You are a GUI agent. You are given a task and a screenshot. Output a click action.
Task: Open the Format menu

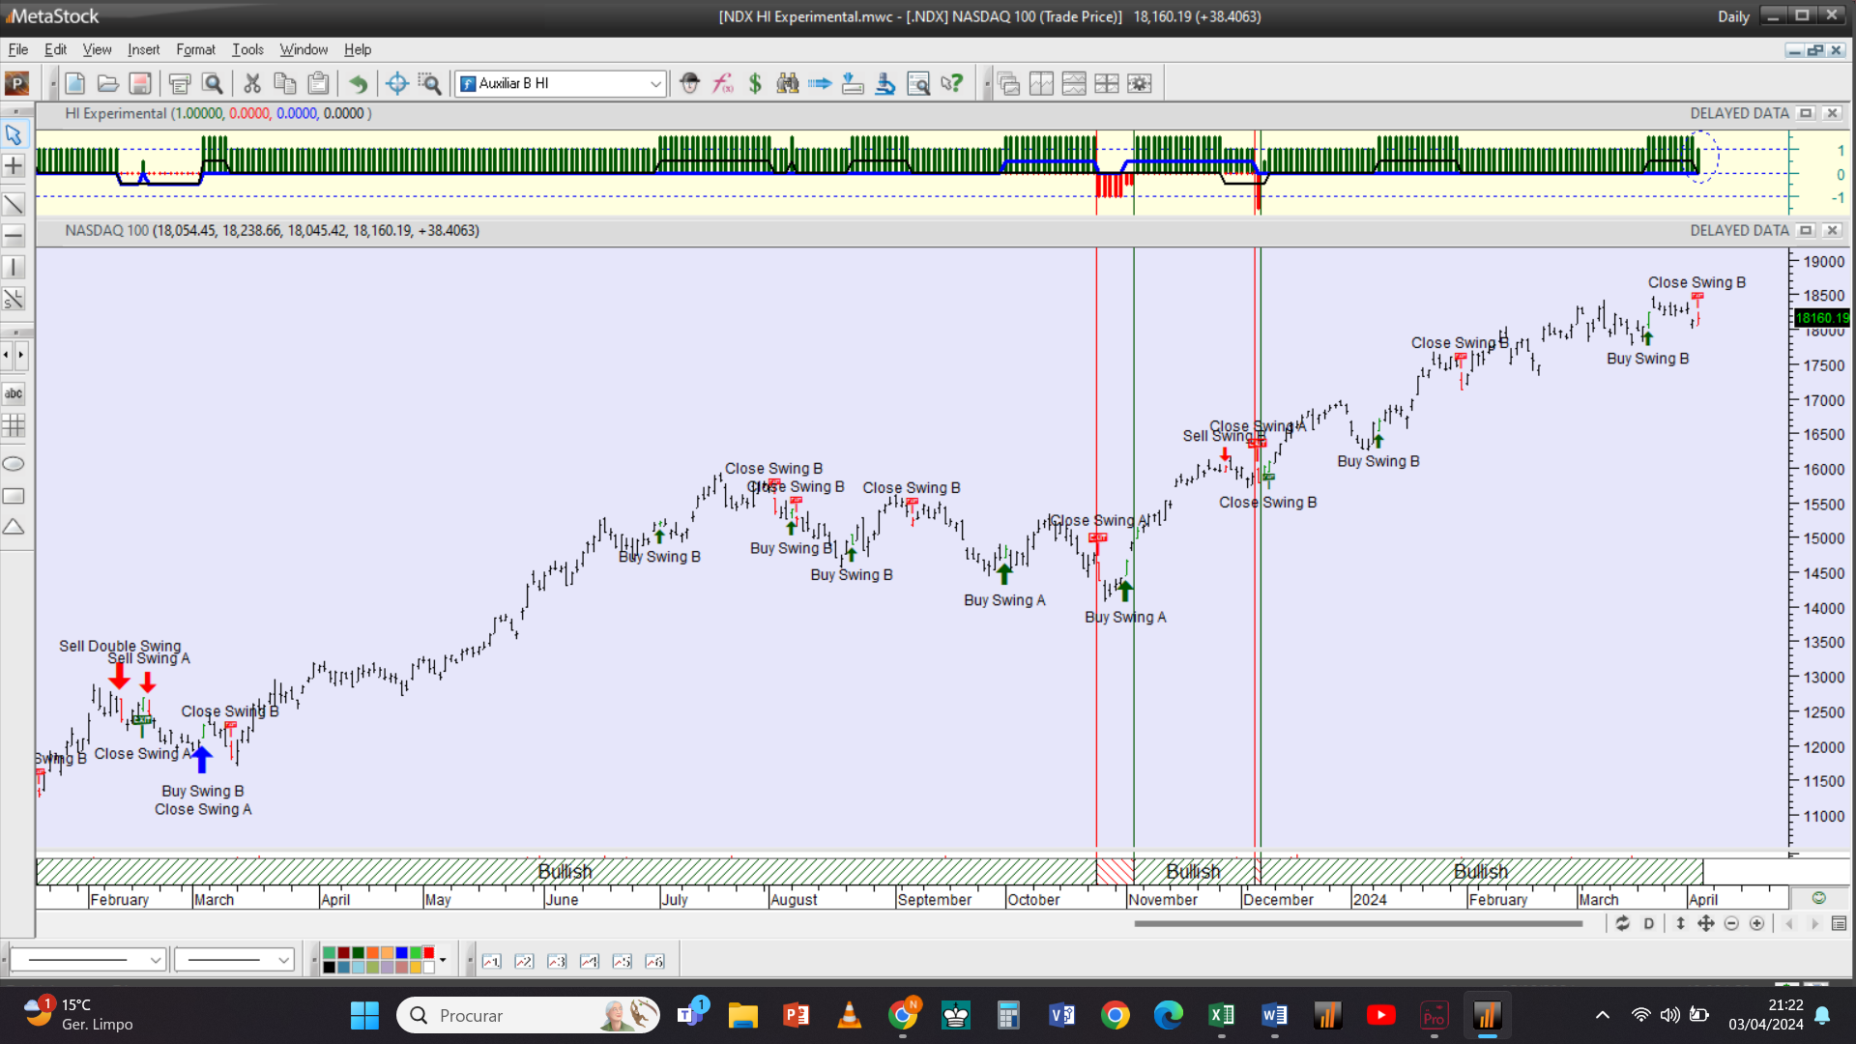195,49
